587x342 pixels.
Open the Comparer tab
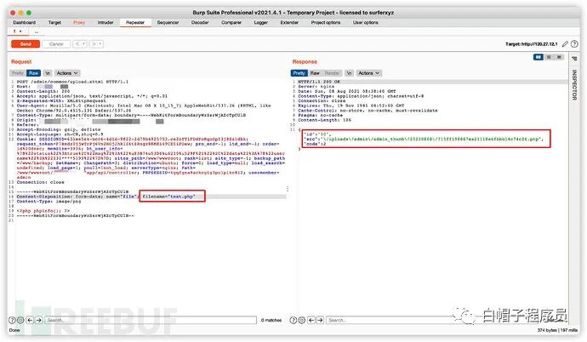point(231,22)
